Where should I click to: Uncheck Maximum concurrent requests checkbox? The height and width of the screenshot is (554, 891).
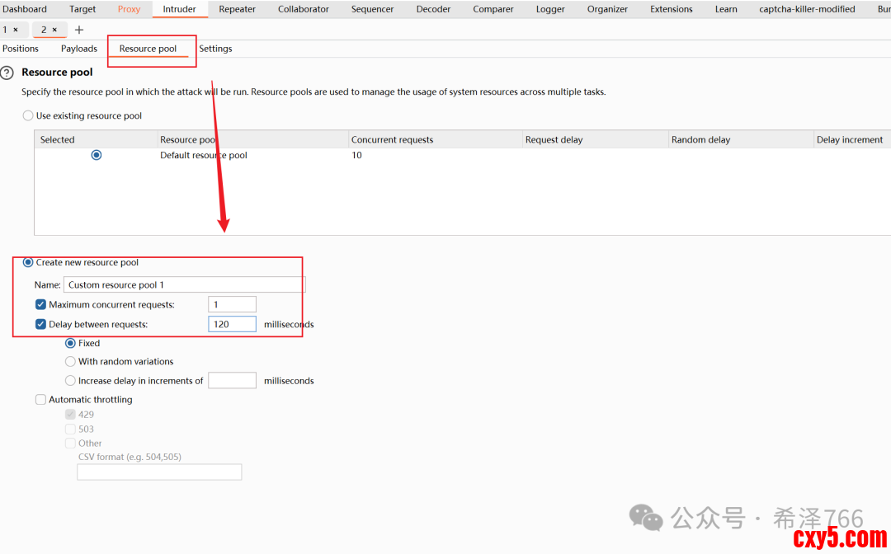[41, 305]
